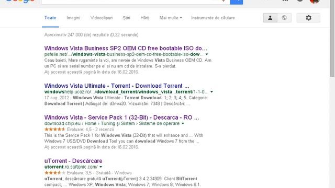Open Instrumente de căutare
This screenshot has height=188, width=335.
[x=213, y=18]
